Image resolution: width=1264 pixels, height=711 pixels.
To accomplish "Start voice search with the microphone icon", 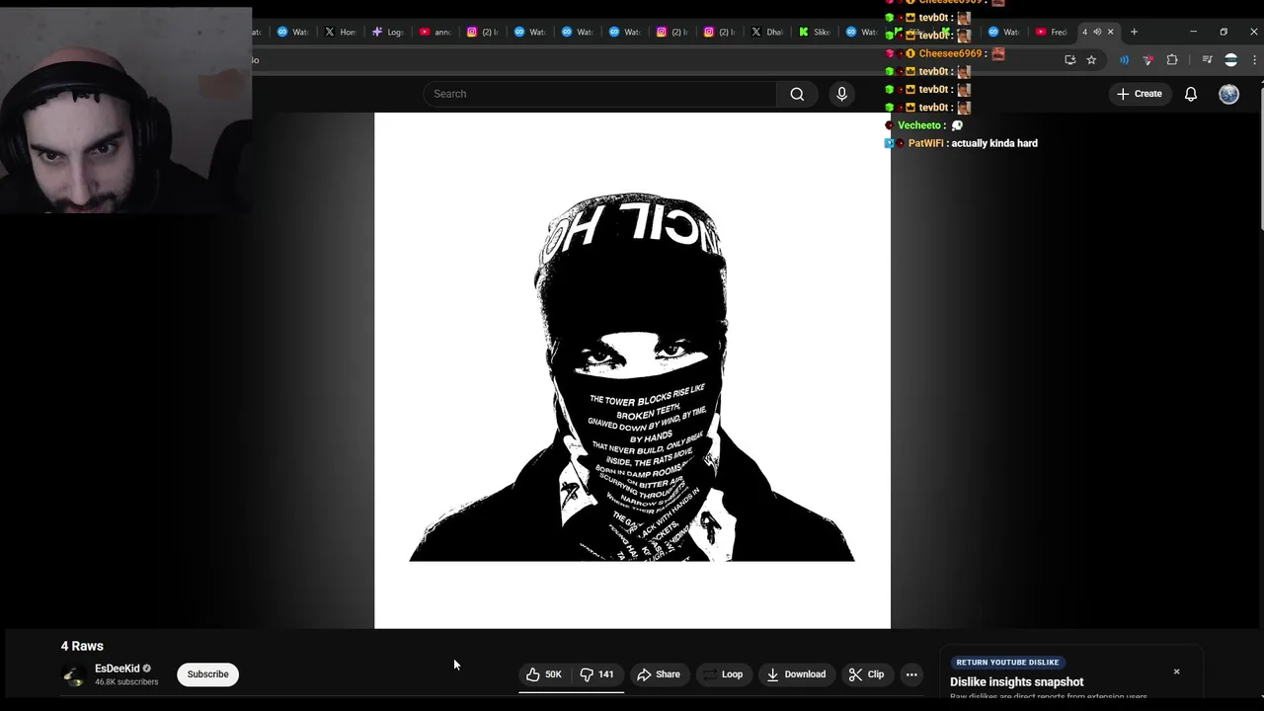I will click(x=841, y=94).
